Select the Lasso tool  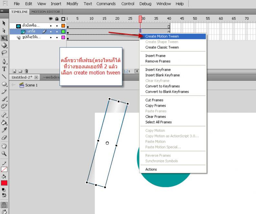4,53
